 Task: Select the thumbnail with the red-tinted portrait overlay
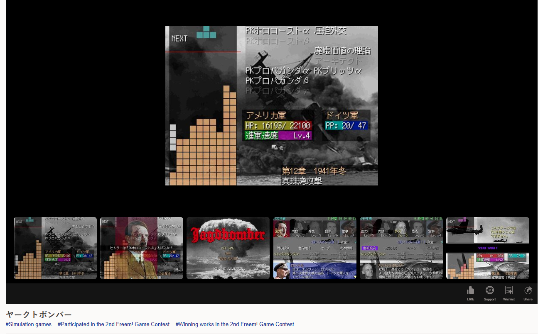pyautogui.click(x=142, y=248)
